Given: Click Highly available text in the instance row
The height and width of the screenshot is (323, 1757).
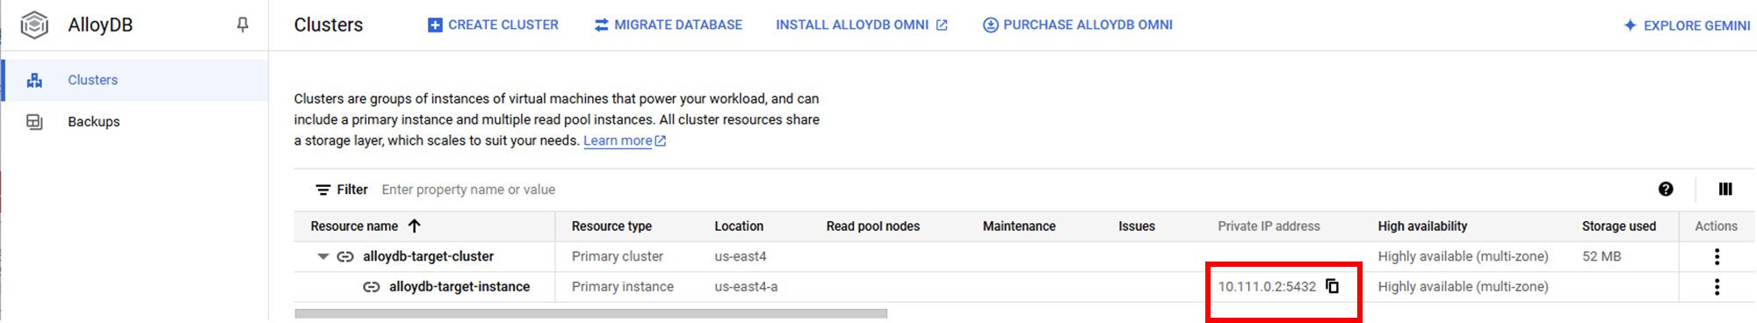Looking at the screenshot, I should click(x=1463, y=287).
